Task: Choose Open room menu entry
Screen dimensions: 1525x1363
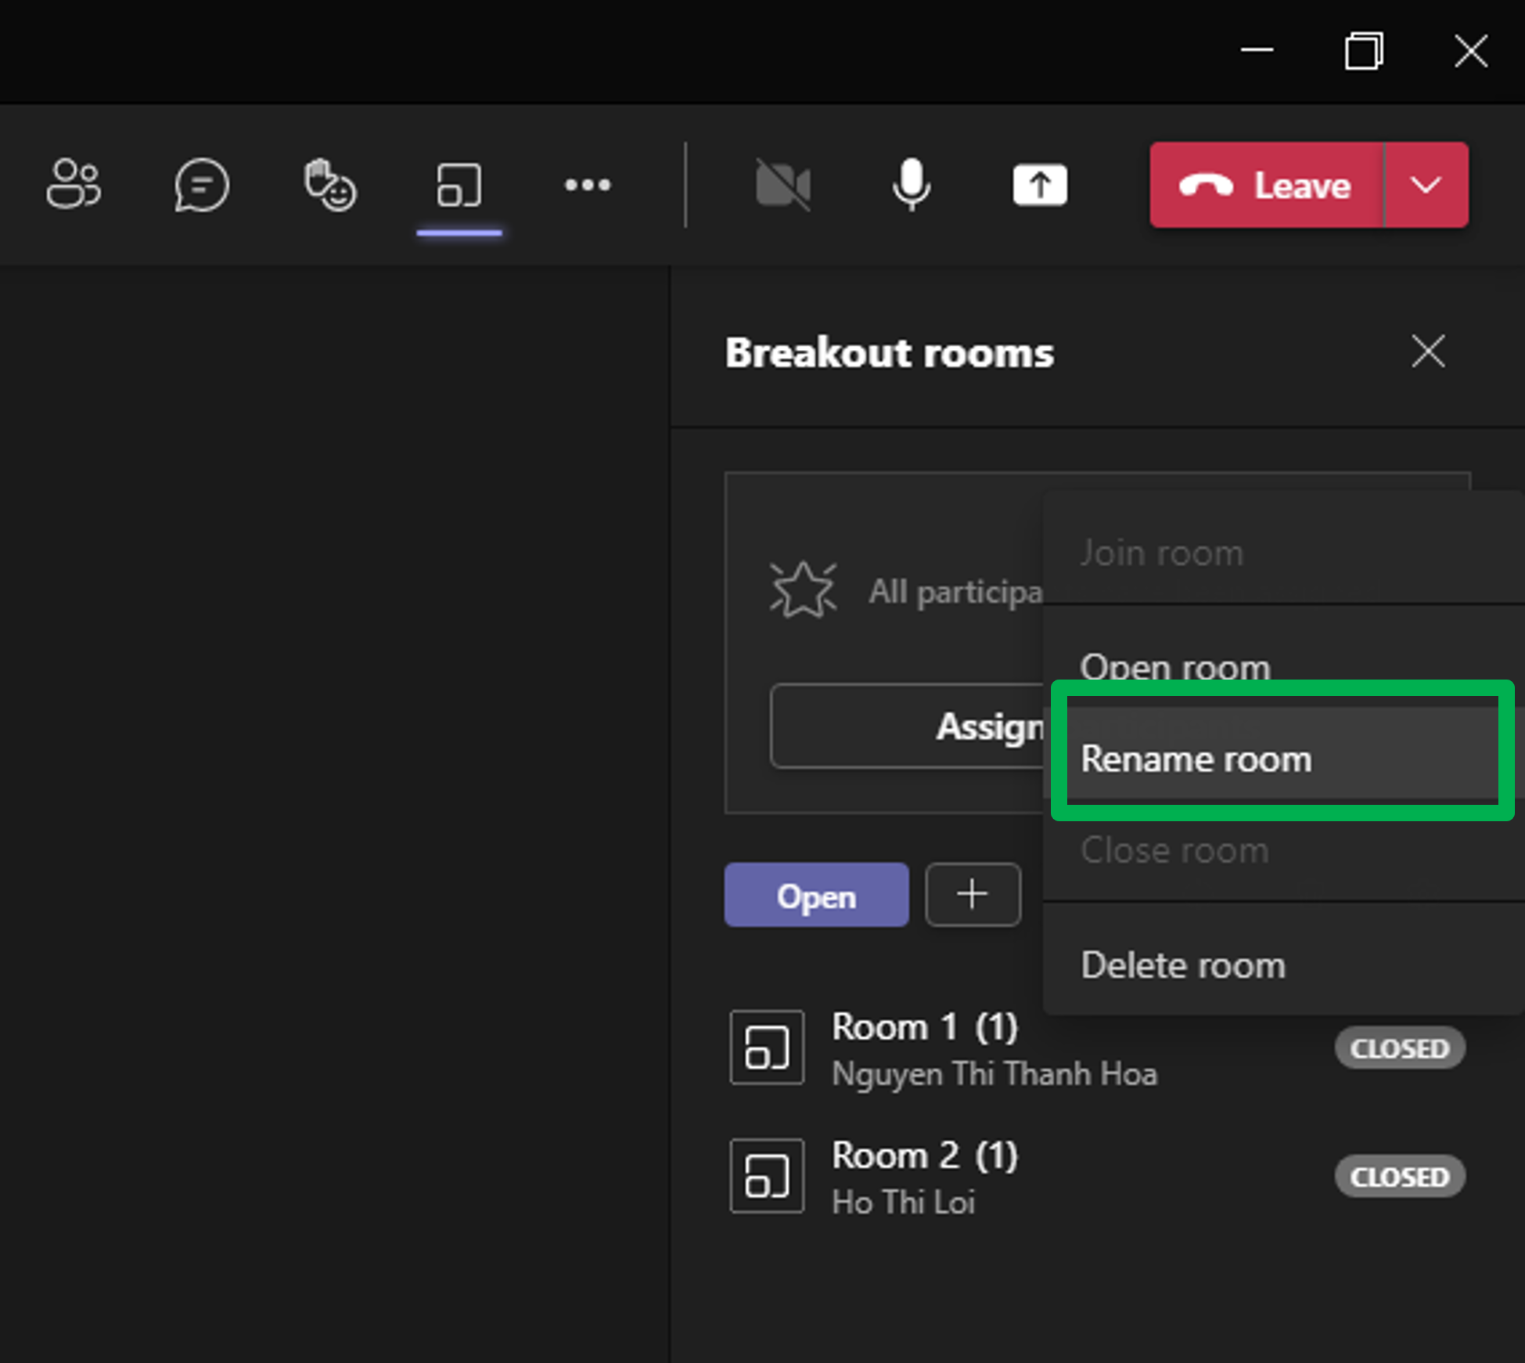Action: [x=1175, y=664]
